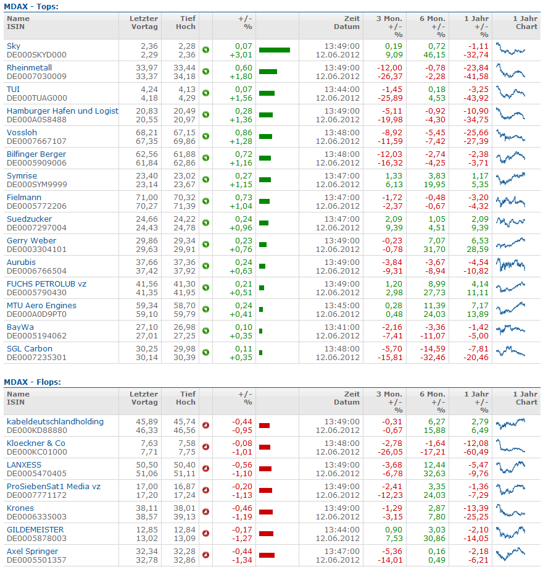Screen dimensions: 543x567
Task: Open the LANXESS stock link
Action: (x=24, y=464)
